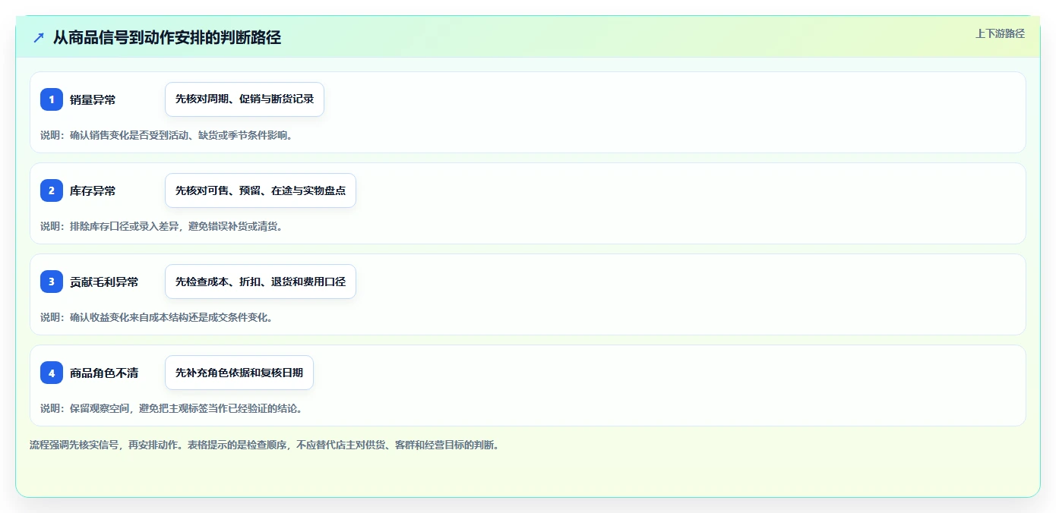Click the 库存异常 signal label
This screenshot has height=513, width=1056.
coord(93,190)
